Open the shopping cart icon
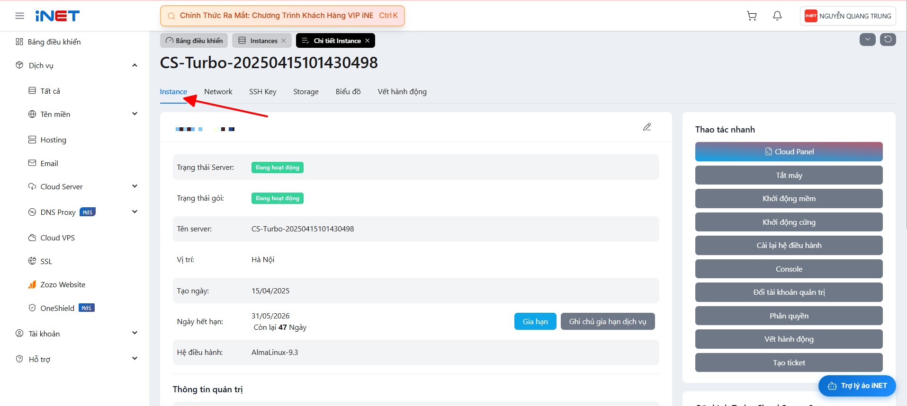Screen dimensions: 907x406 (752, 16)
